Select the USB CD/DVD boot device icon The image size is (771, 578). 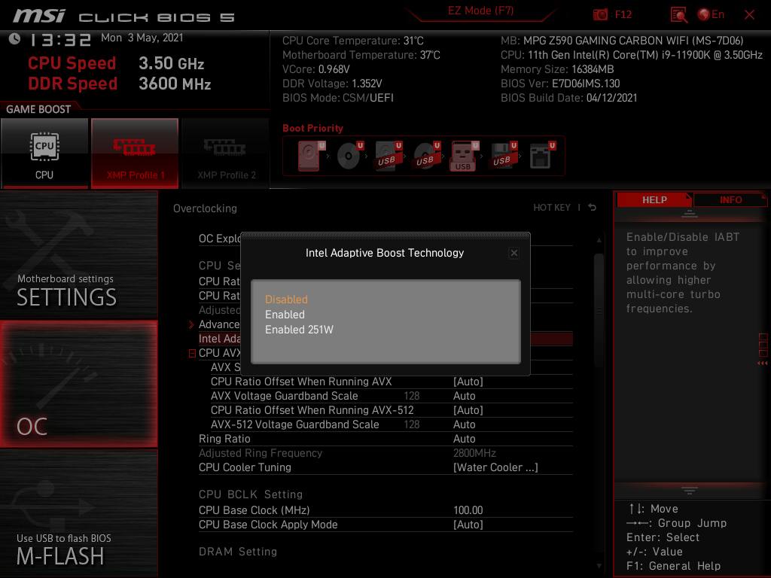click(x=427, y=156)
